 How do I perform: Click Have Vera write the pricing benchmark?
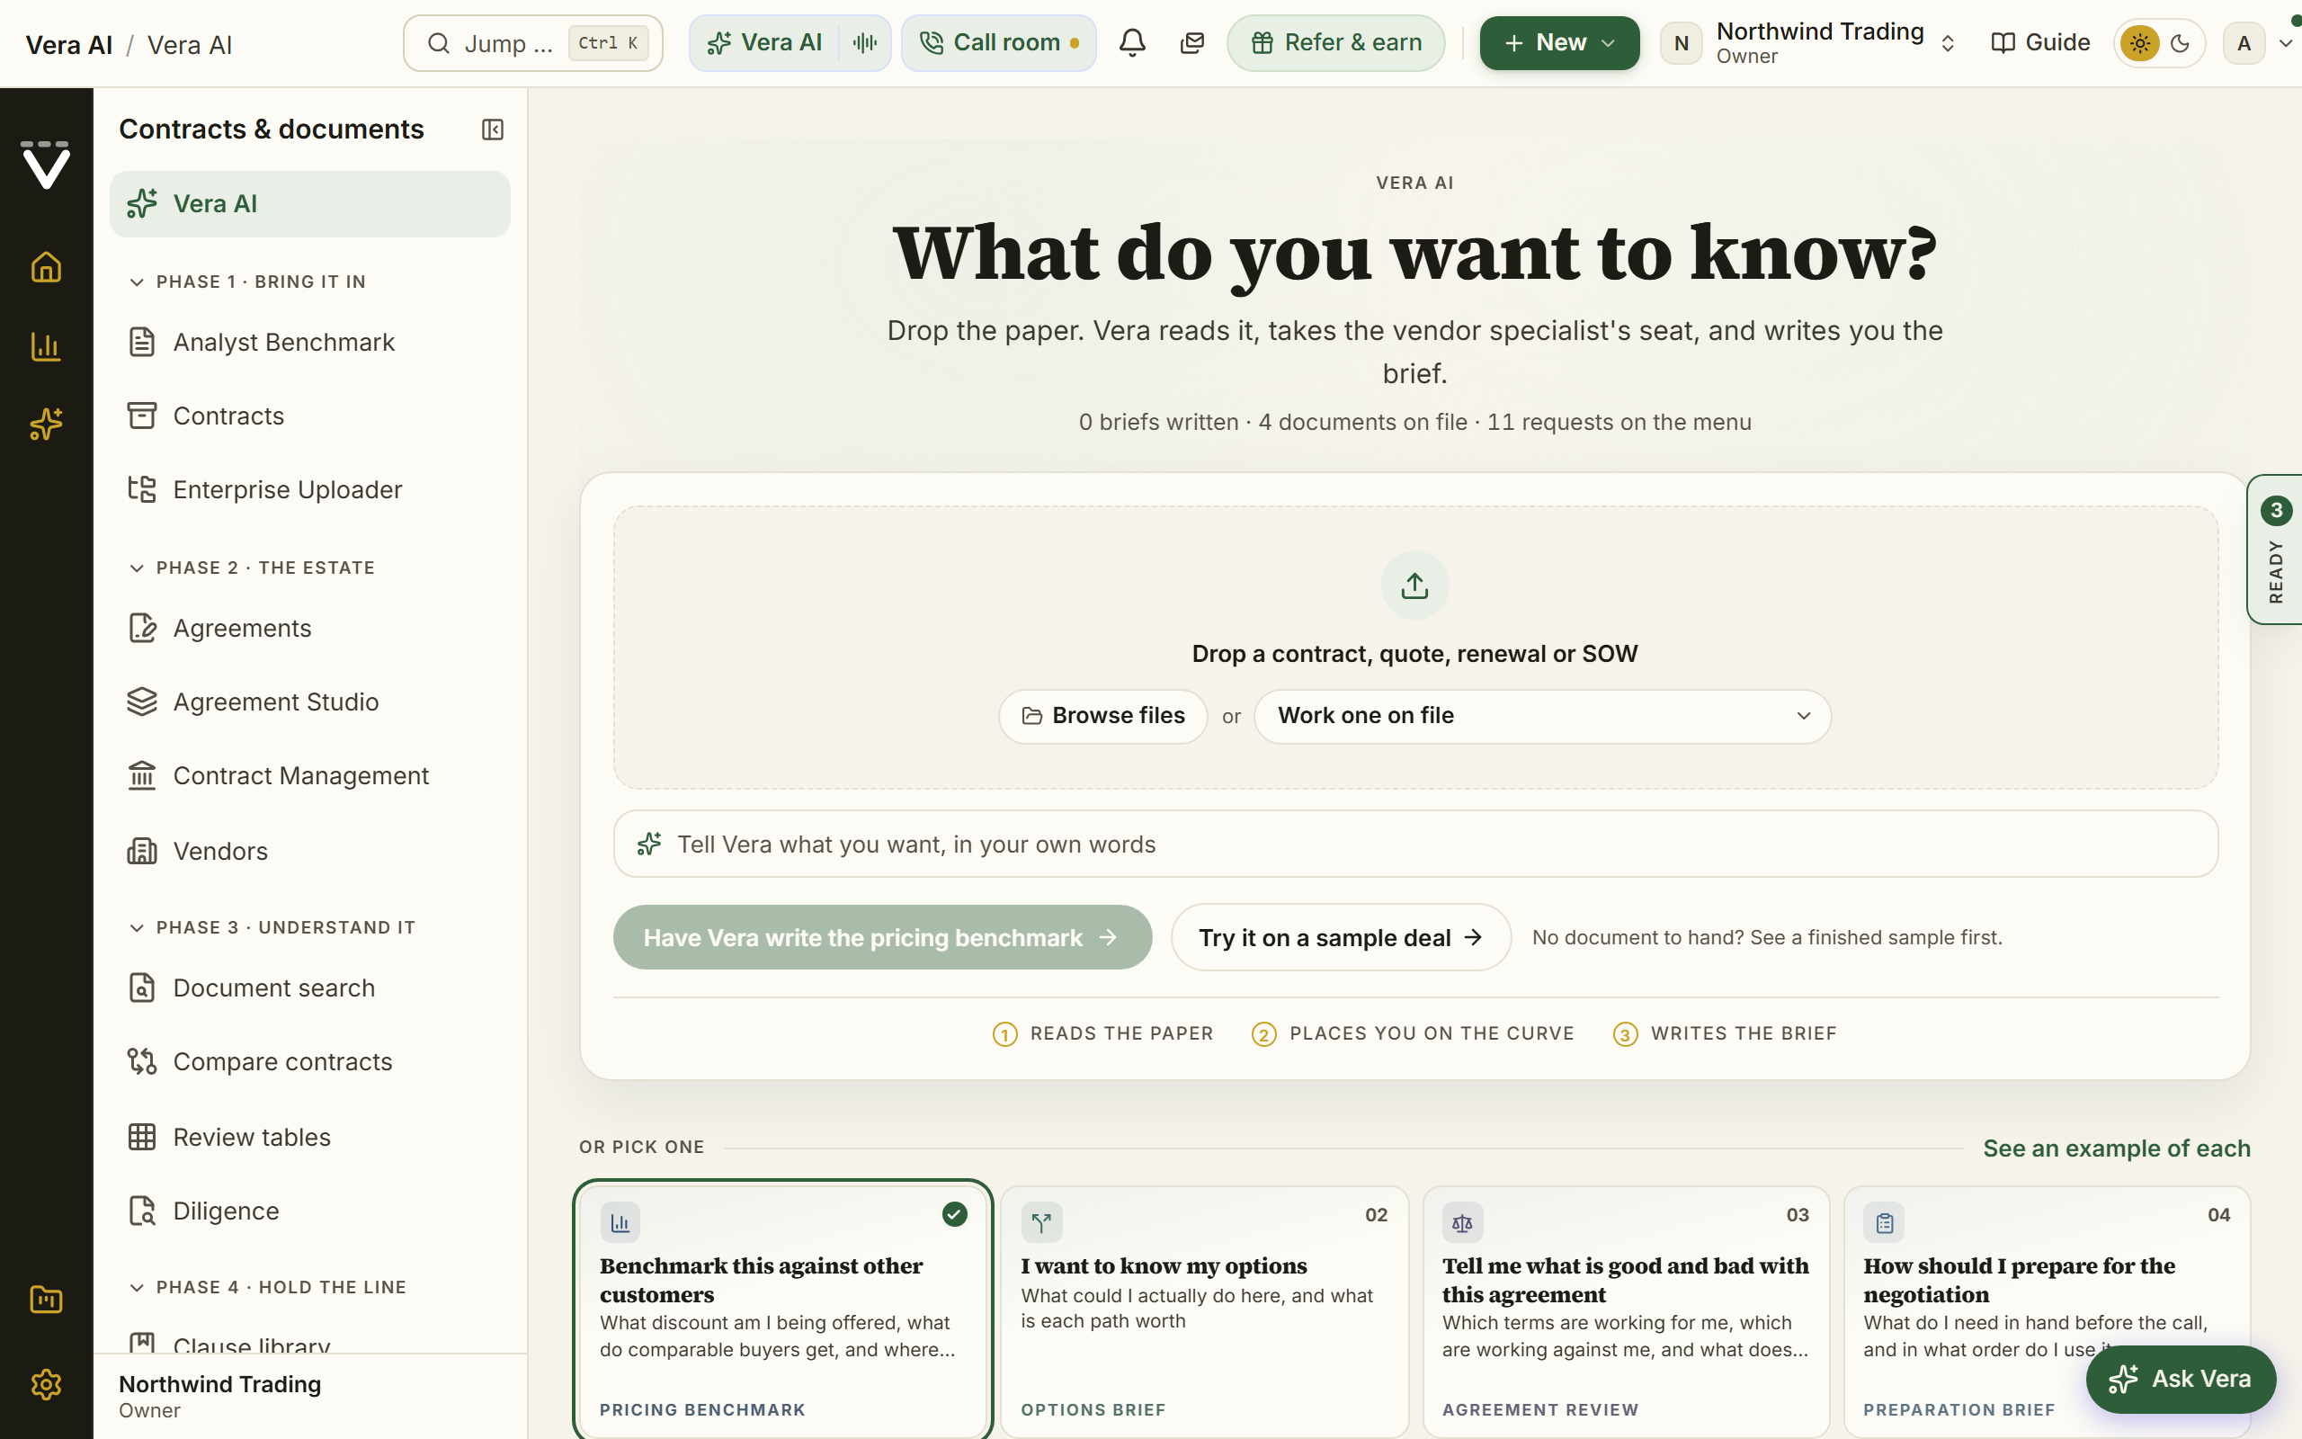tap(882, 937)
